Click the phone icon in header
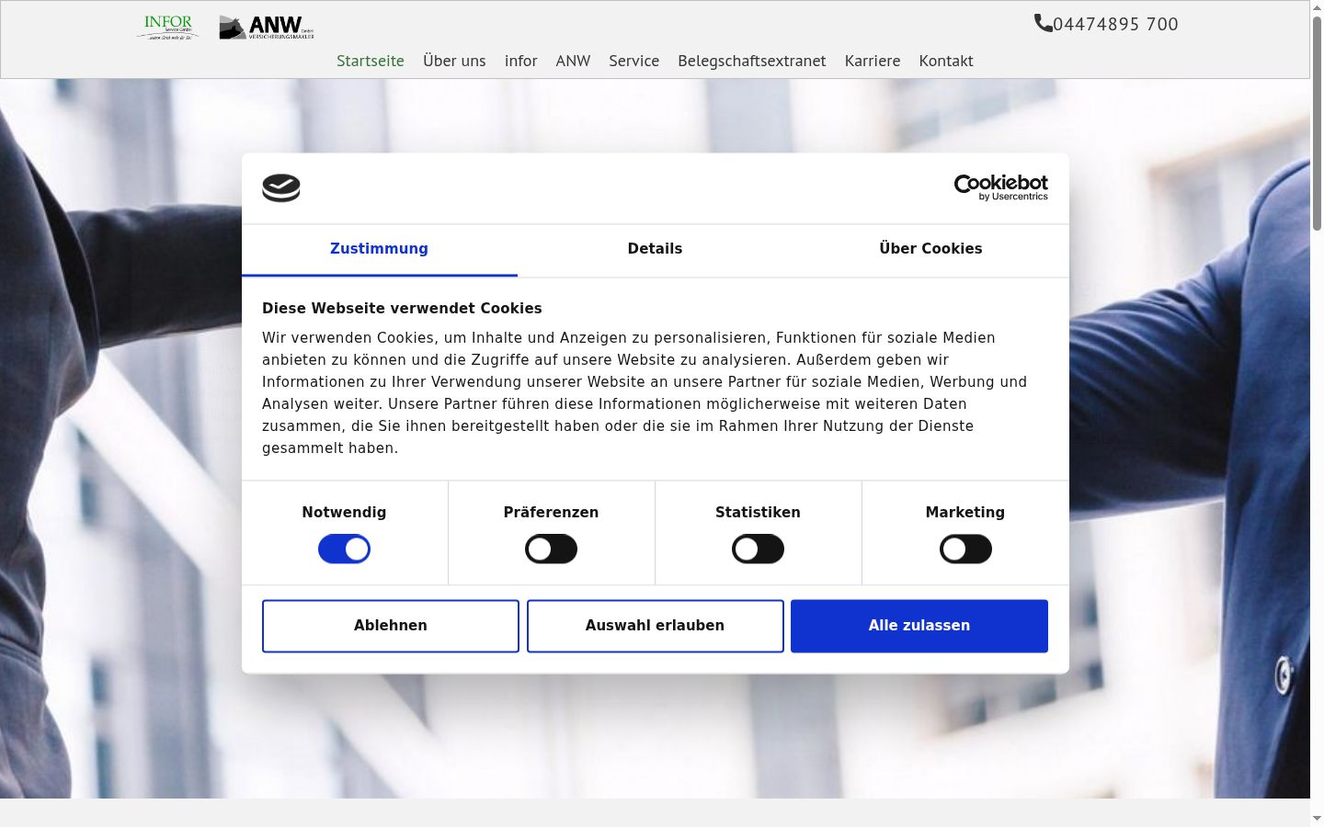Viewport: 1324px width, 827px height. pyautogui.click(x=1043, y=23)
